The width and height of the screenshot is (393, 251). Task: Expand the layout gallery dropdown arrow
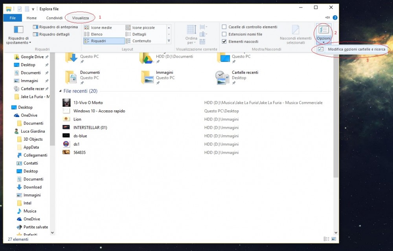(169, 41)
